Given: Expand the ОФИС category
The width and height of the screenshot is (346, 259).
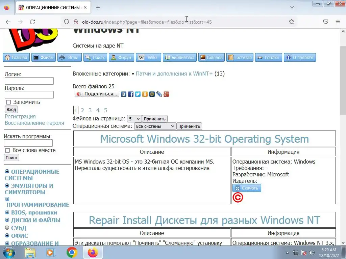Looking at the screenshot, I should pos(7,235).
